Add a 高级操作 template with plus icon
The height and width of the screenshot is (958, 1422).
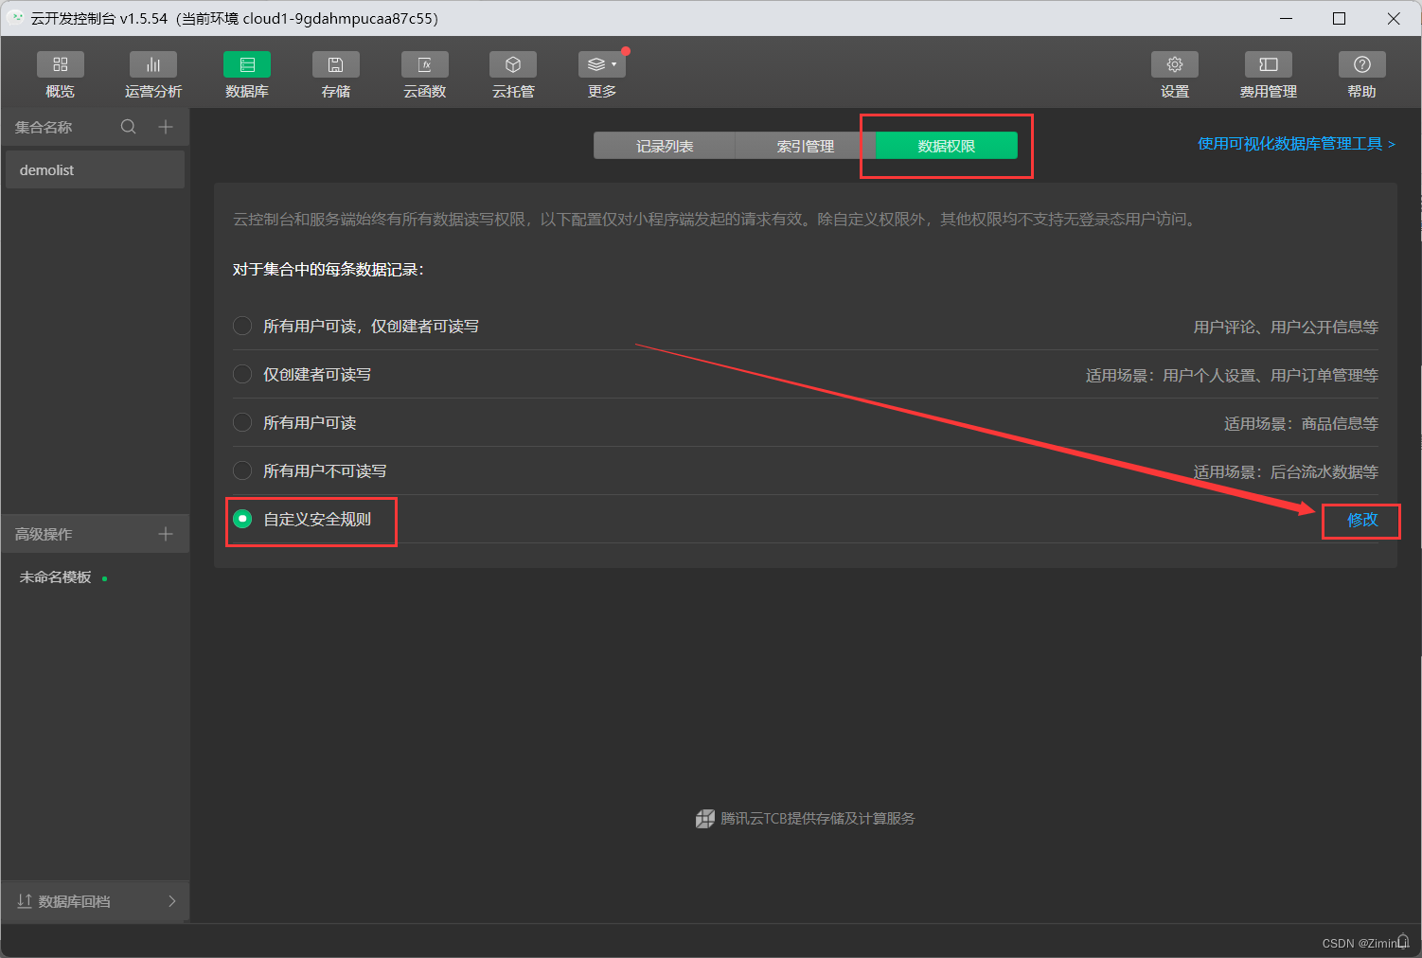[166, 534]
